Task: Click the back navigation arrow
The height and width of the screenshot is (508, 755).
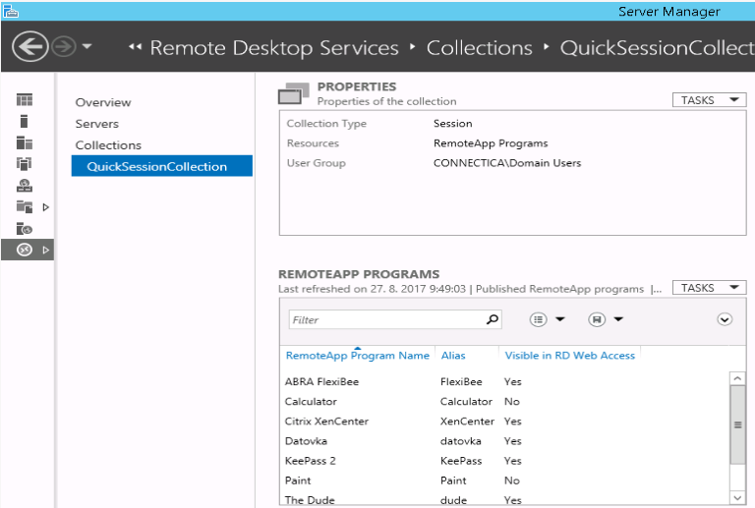Action: (29, 46)
